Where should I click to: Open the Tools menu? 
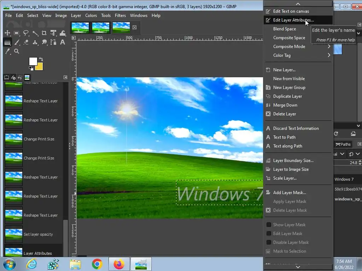tap(106, 16)
